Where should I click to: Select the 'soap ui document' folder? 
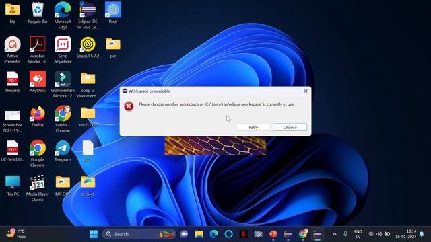coord(88,85)
